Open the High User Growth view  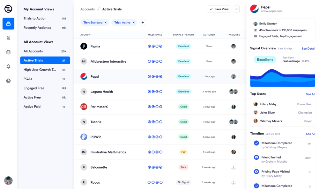point(45,70)
